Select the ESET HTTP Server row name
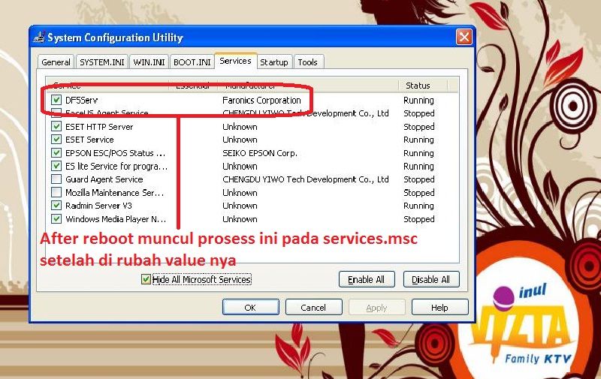Viewport: 601px width, 379px height. point(99,127)
